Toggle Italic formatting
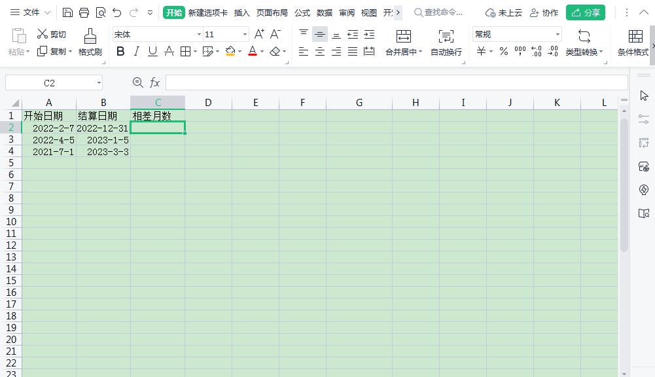Viewport: 655px width, 377px height. coord(136,52)
